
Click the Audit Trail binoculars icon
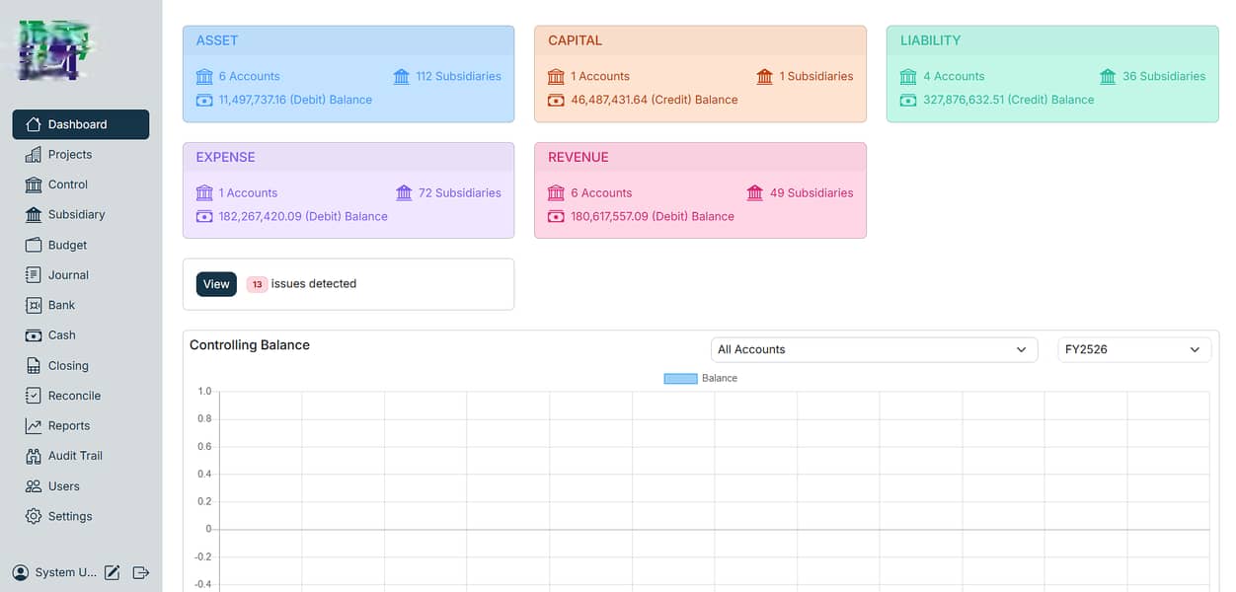point(34,456)
